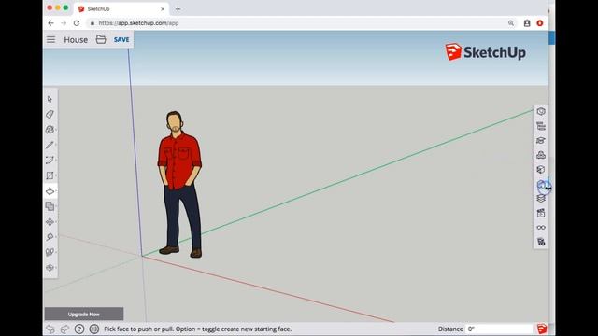Open the Styles panel
Screen dimensions: 598x336
tap(541, 184)
